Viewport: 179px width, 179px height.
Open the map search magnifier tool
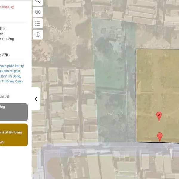tap(38, 1)
